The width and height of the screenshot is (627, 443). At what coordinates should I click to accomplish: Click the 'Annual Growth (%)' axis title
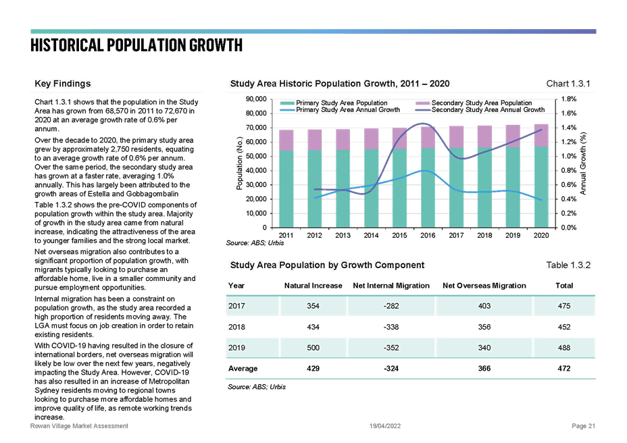point(583,164)
